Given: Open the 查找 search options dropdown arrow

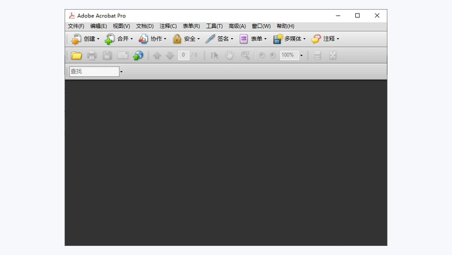Looking at the screenshot, I should point(121,72).
